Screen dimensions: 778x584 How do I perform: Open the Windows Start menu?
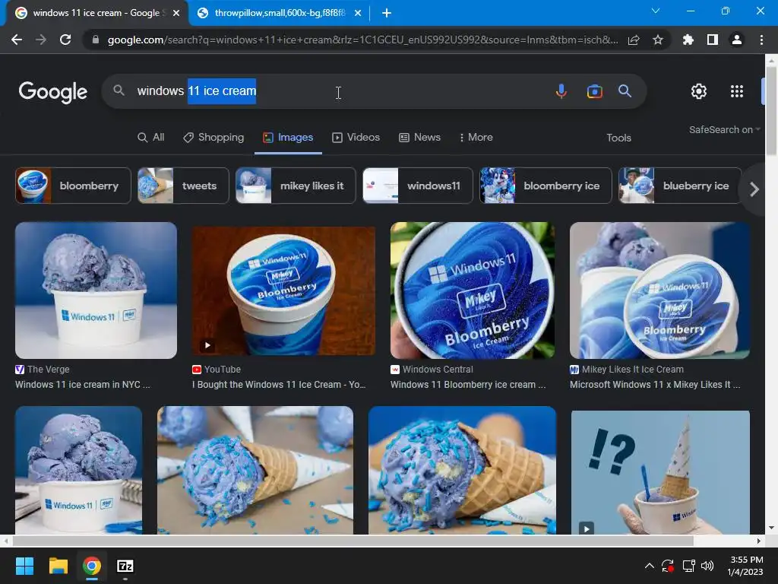click(x=24, y=566)
